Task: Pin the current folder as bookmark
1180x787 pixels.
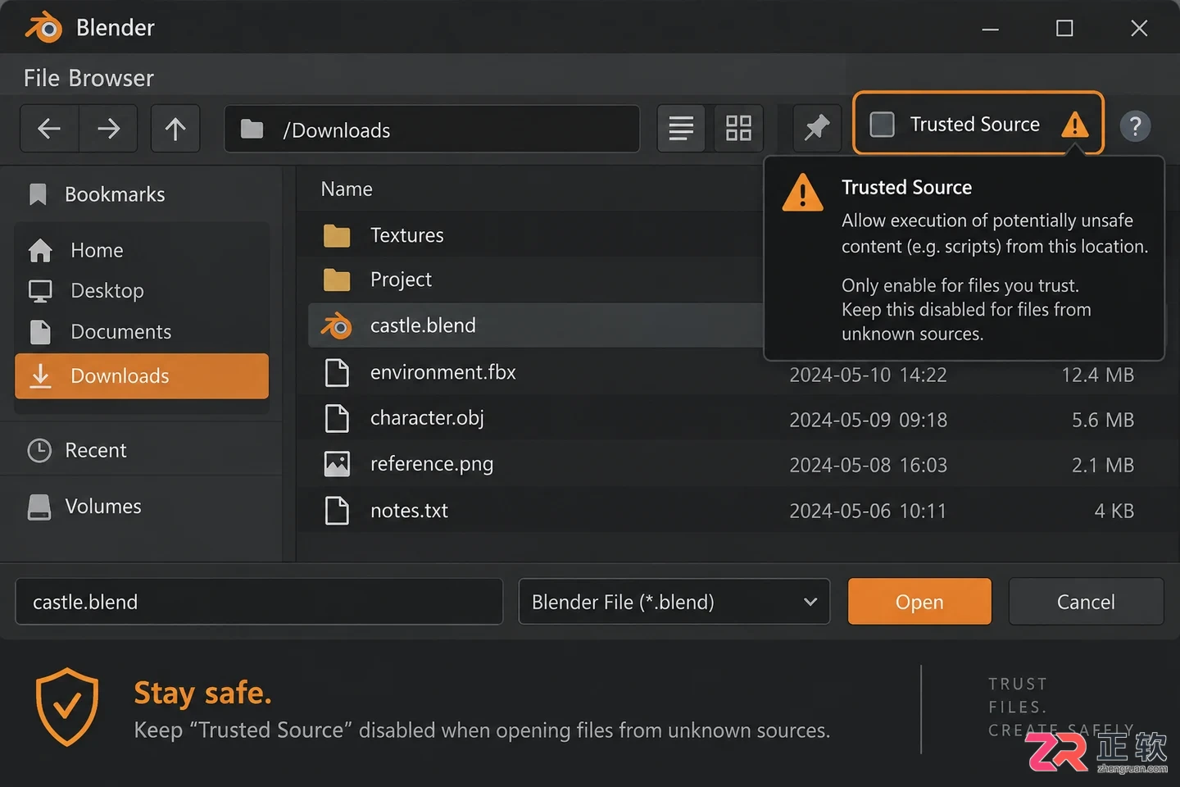Action: pos(817,129)
